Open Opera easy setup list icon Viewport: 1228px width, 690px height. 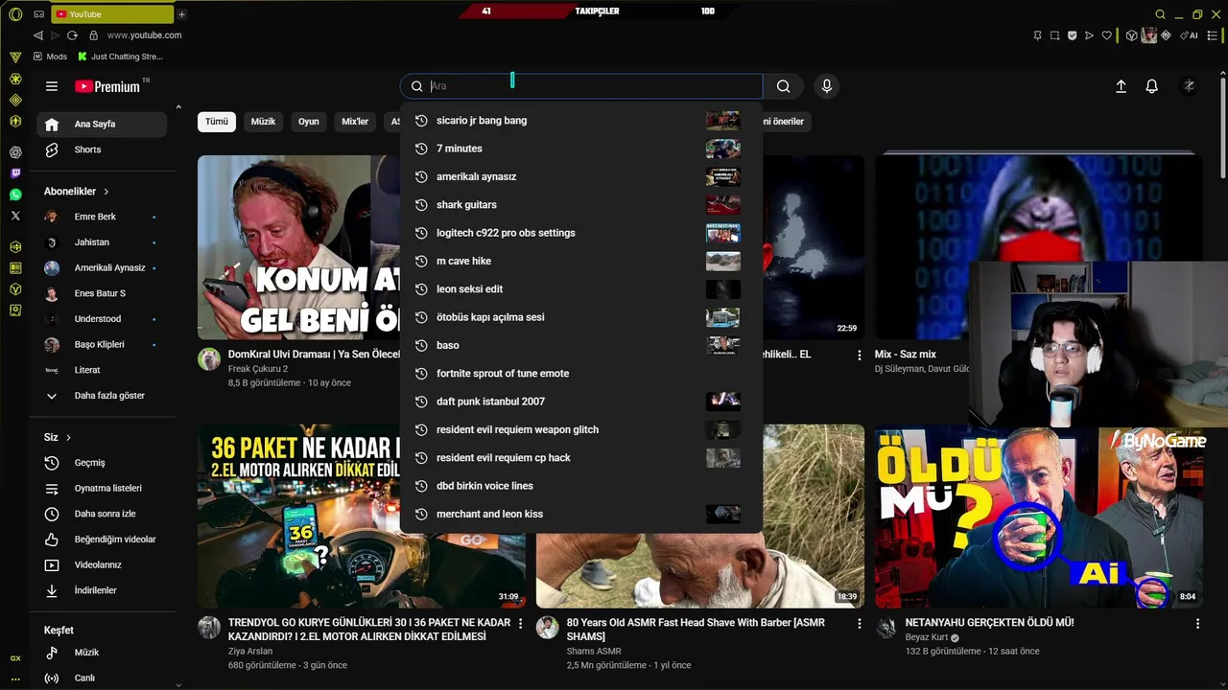[1213, 35]
